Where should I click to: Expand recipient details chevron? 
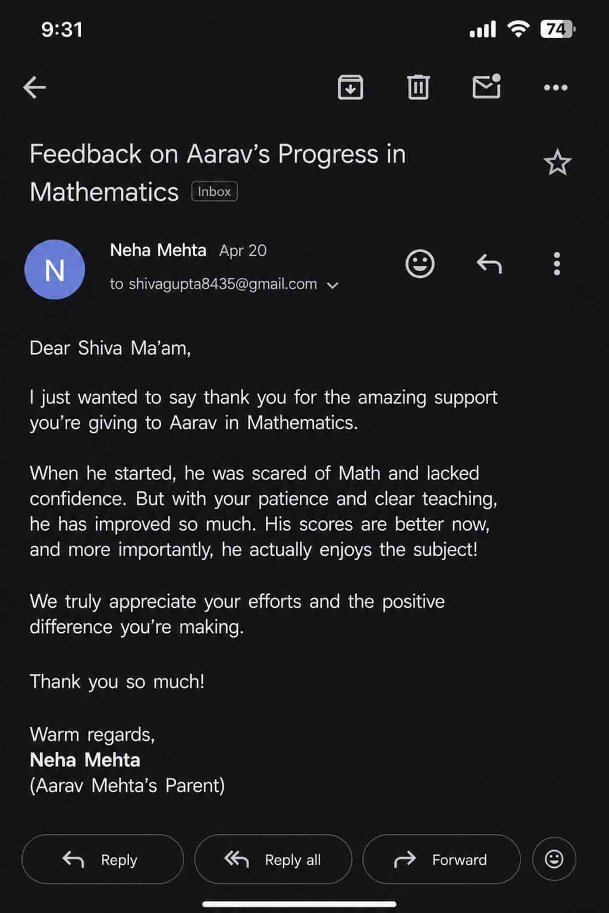pos(333,285)
